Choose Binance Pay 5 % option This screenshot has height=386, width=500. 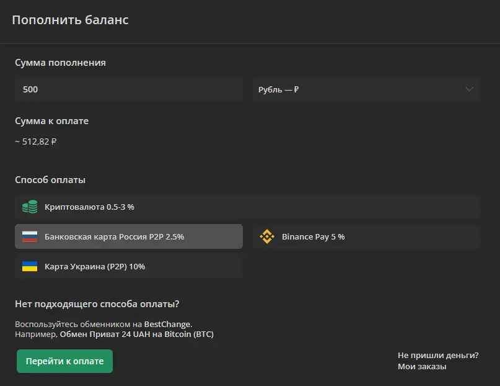point(367,236)
